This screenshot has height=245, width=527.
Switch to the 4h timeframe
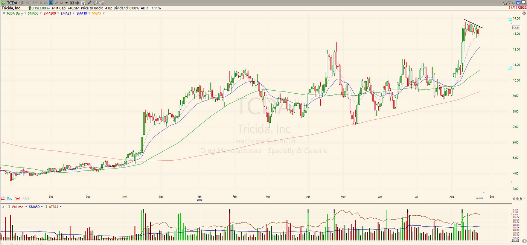tap(46, 3)
